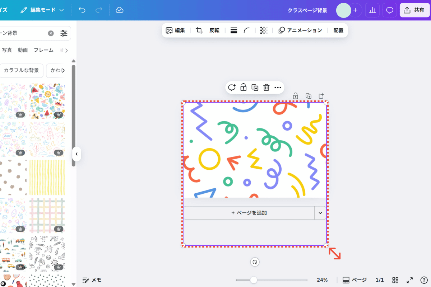Open 編集モード dropdown
Image resolution: width=431 pixels, height=287 pixels.
[x=42, y=10]
